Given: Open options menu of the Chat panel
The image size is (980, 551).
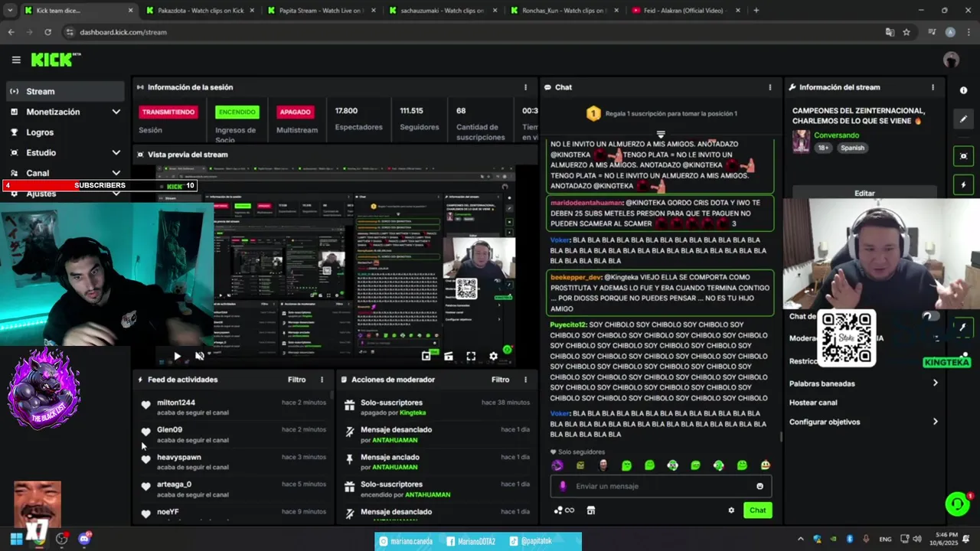Looking at the screenshot, I should tap(770, 87).
